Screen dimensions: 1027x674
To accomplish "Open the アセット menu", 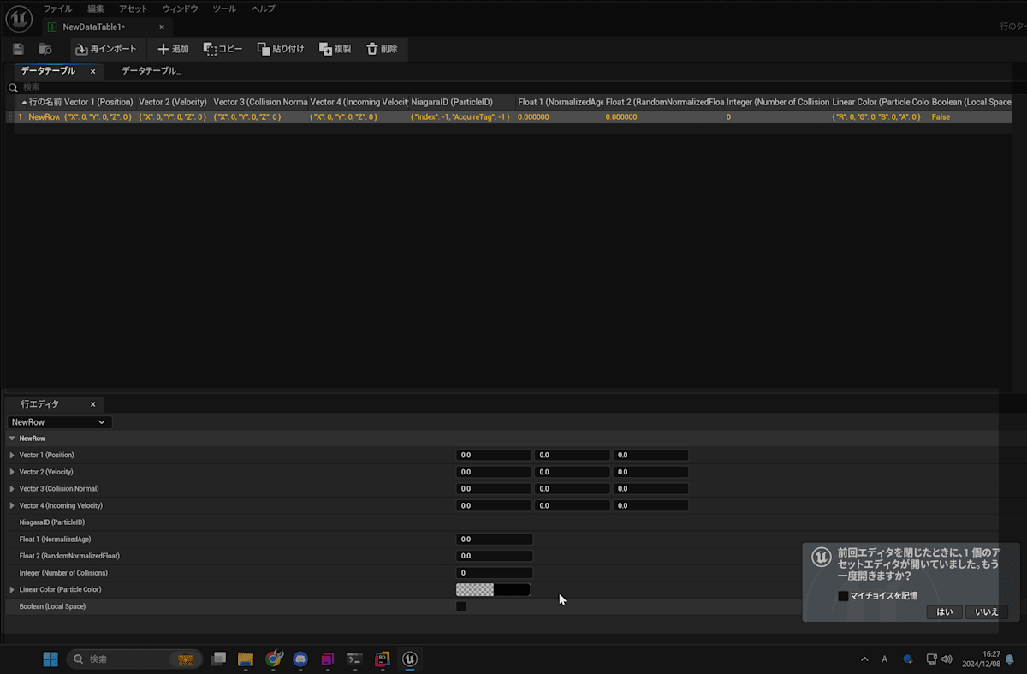I will [x=134, y=8].
